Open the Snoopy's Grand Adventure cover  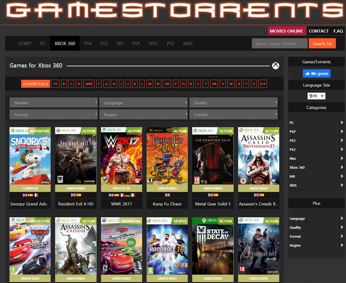30,156
